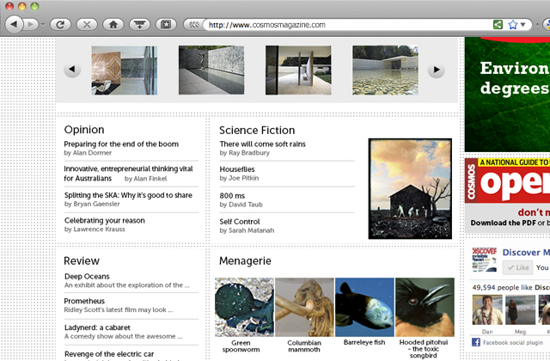Read 'There will come soft rains' story
Image resolution: width=550 pixels, height=361 pixels.
262,144
